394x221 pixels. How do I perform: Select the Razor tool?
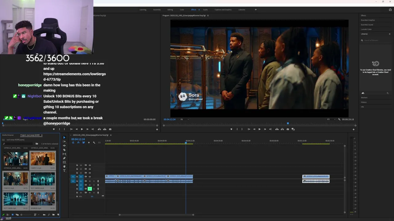pyautogui.click(x=64, y=150)
